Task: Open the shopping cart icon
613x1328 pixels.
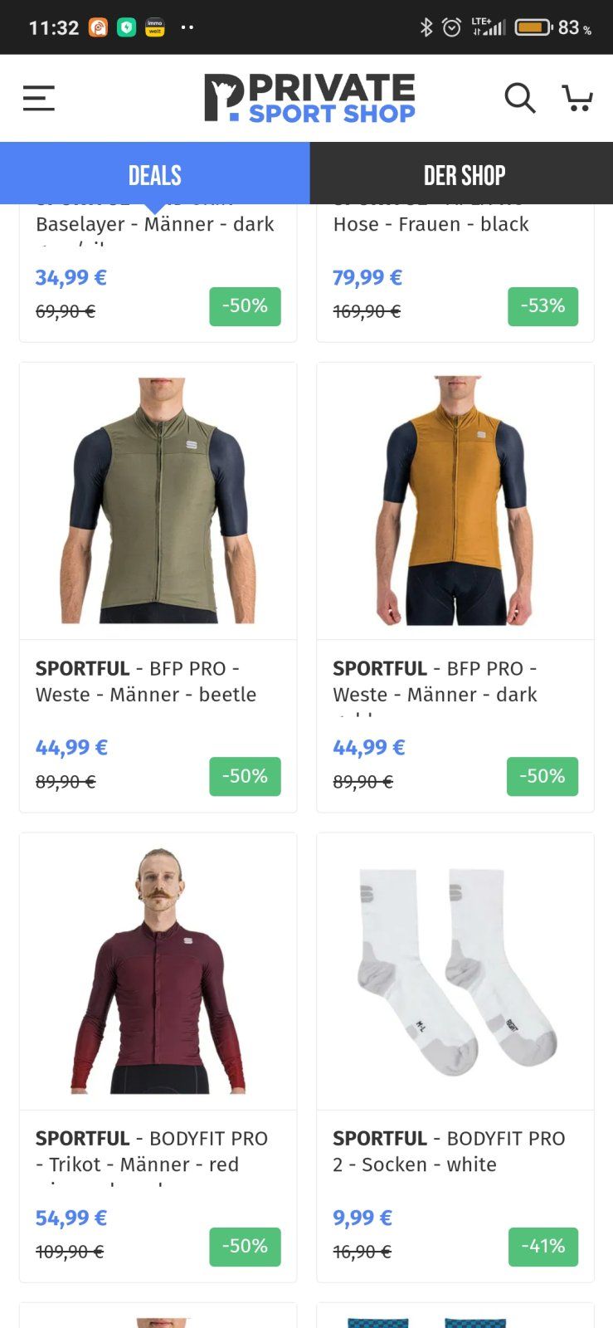Action: coord(577,98)
